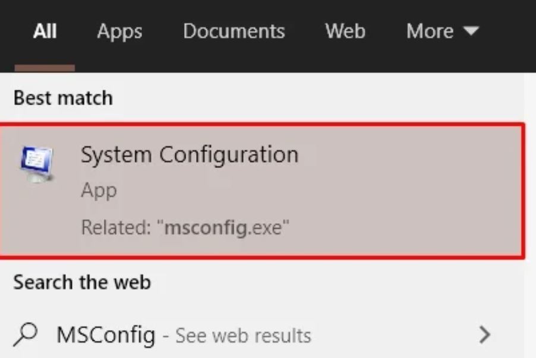Viewport: 536px width, 358px height.
Task: Go to the Web tab
Action: point(345,31)
